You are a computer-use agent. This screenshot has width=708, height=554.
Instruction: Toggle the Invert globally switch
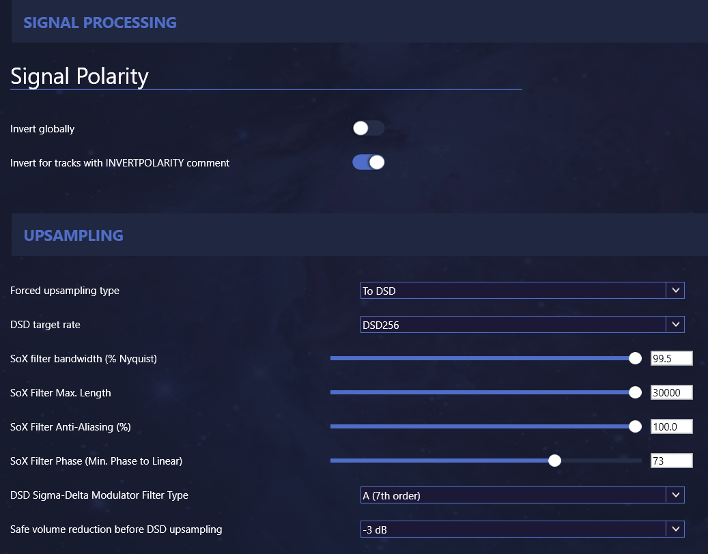[x=368, y=128]
